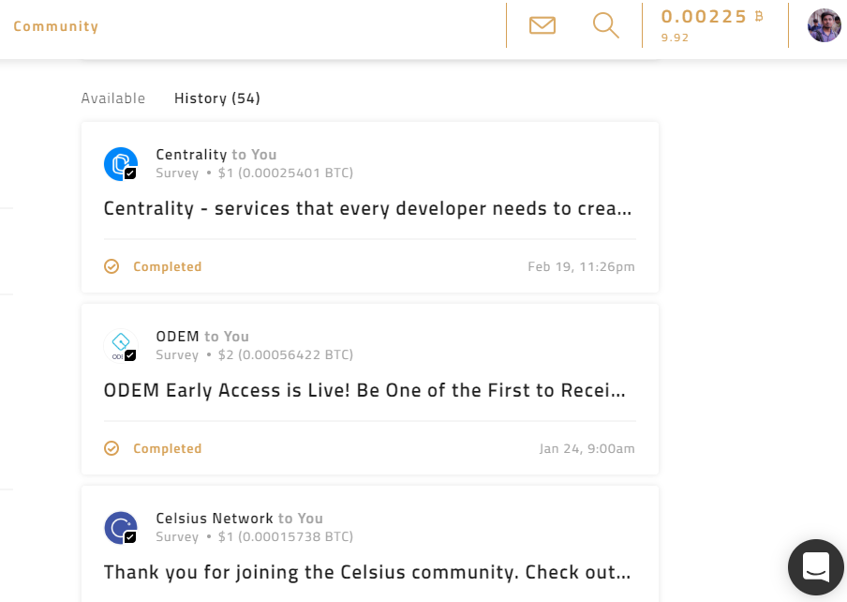
Task: Click the Celsius Network sender name
Action: (x=215, y=519)
